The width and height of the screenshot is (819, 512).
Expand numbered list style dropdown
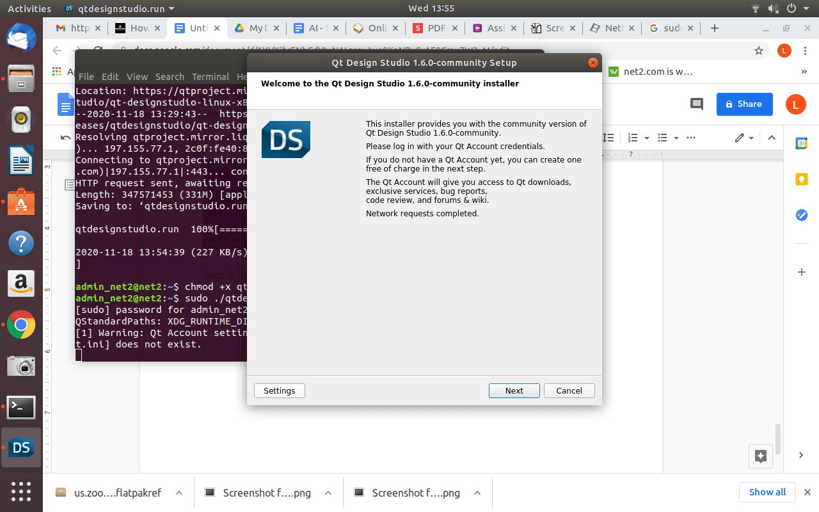(647, 138)
